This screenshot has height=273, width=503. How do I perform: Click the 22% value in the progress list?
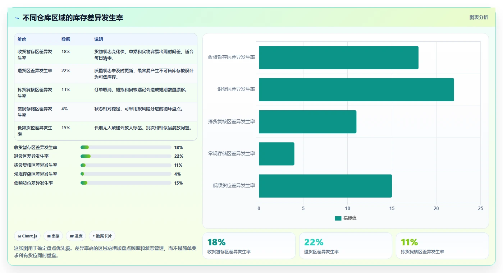pos(179,156)
